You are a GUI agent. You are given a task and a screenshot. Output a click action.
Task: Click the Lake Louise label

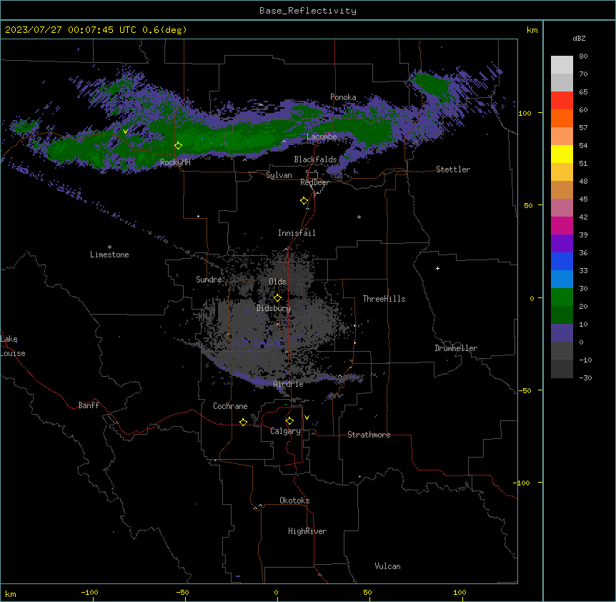click(x=13, y=346)
